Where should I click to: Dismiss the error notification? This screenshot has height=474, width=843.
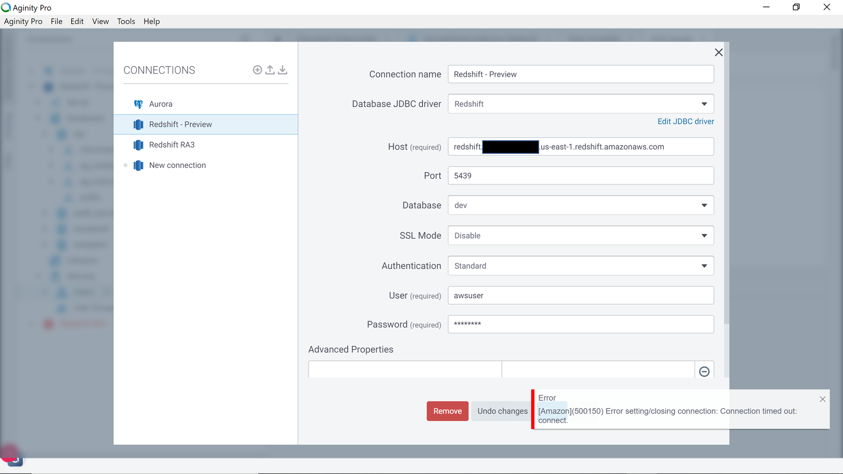[x=822, y=399]
